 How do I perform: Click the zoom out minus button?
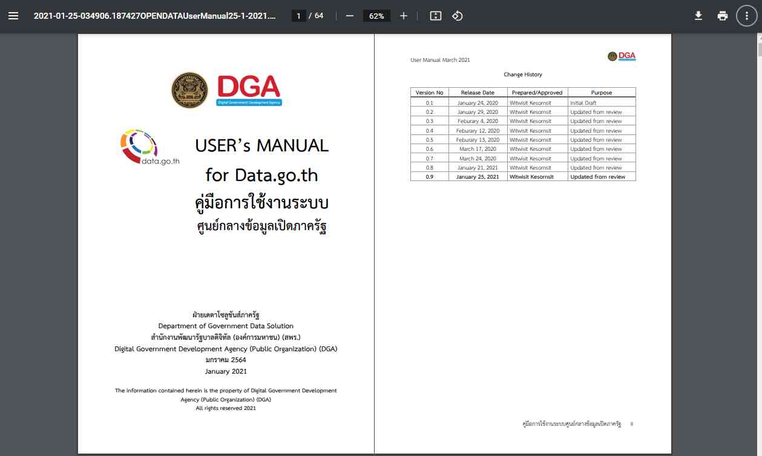[349, 16]
